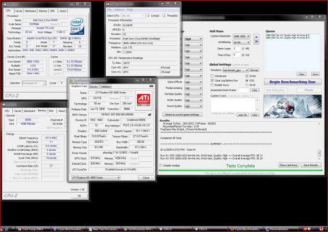
Task: Click the Save Results button
Action: [311, 165]
